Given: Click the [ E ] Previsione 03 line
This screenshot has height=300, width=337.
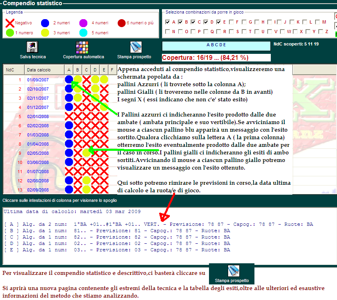Looking at the screenshot, I should [x=117, y=250].
